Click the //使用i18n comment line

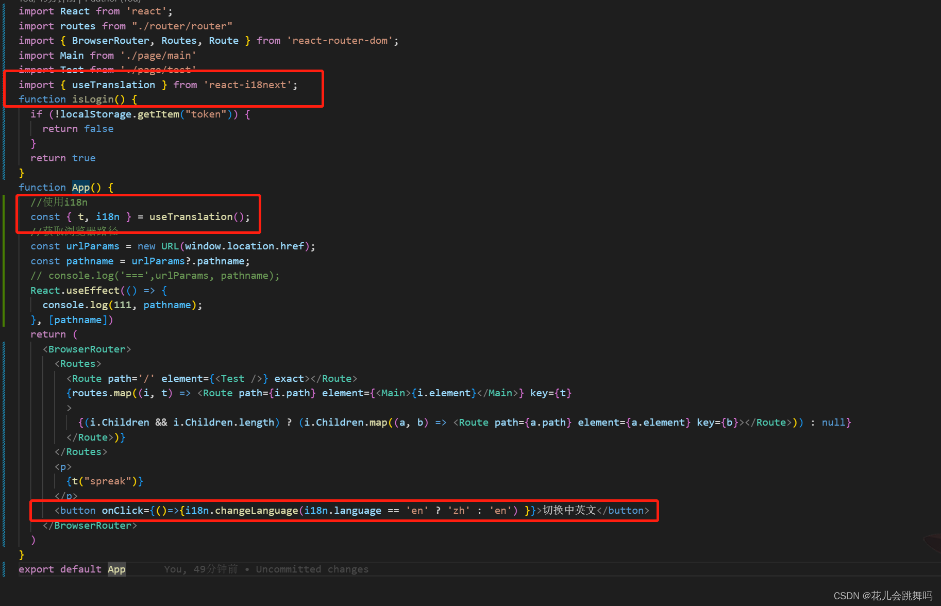[x=59, y=202]
